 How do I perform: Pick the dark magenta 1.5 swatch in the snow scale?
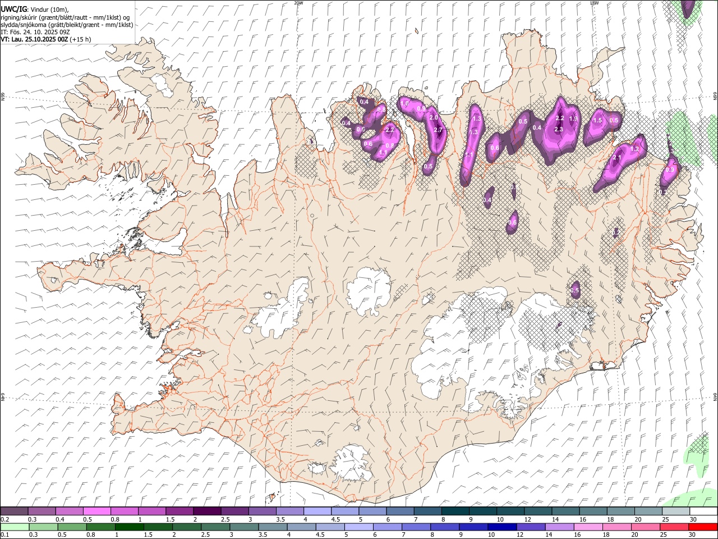(179, 511)
